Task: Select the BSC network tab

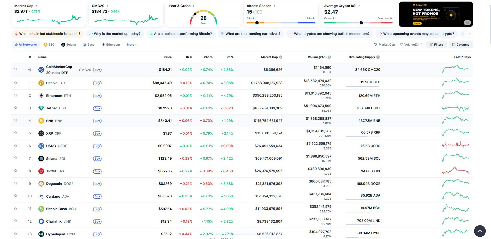Action: (x=49, y=45)
